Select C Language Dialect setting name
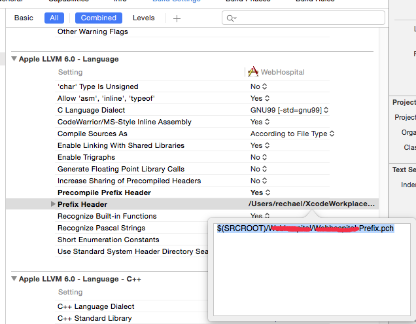Screen dimensions: 416x324 click(x=92, y=110)
